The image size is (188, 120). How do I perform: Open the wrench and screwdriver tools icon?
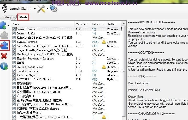coord(41,9)
